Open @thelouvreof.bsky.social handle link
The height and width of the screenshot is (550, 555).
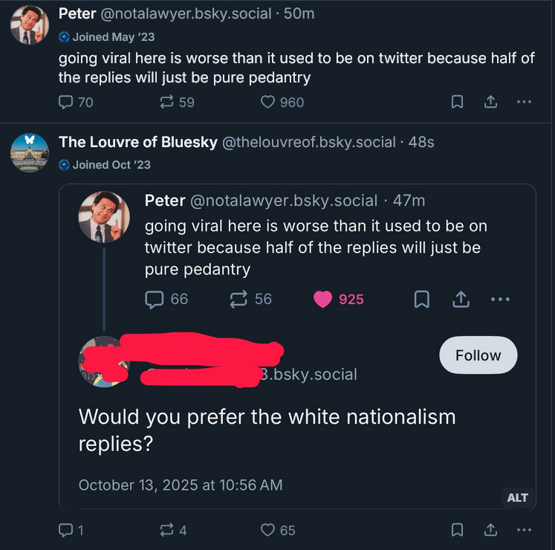(x=308, y=141)
